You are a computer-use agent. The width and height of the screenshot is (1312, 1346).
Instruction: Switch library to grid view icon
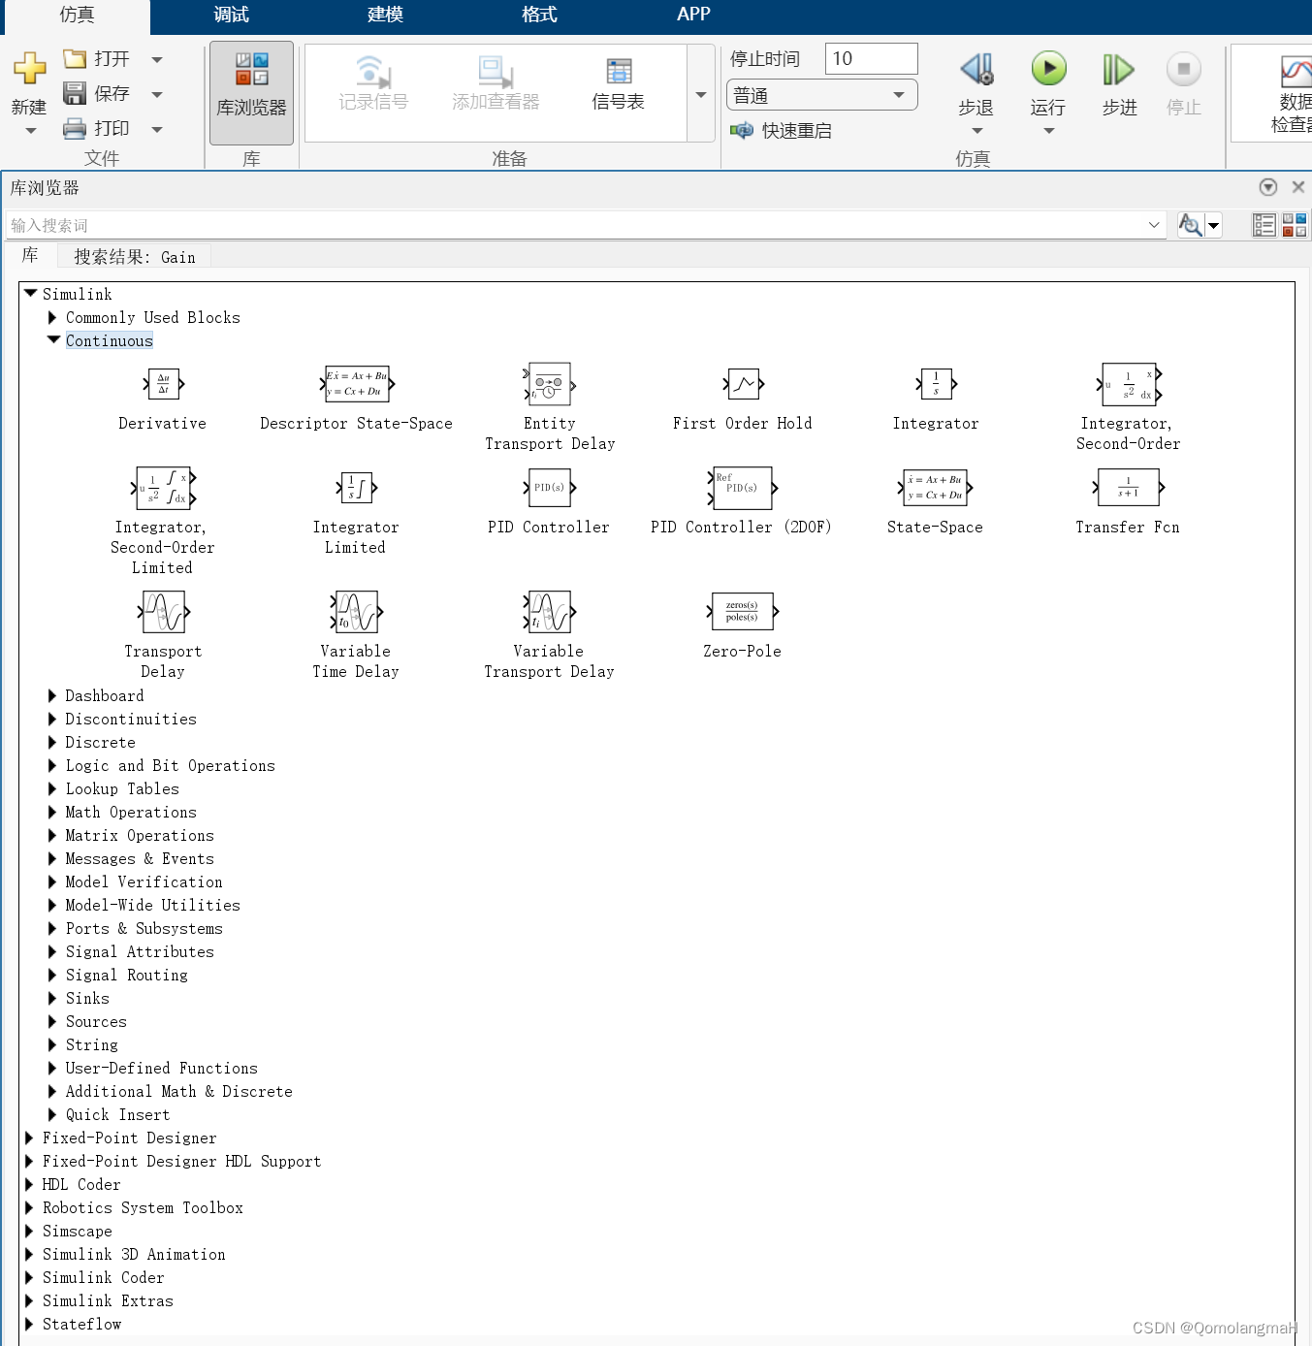pos(1294,225)
